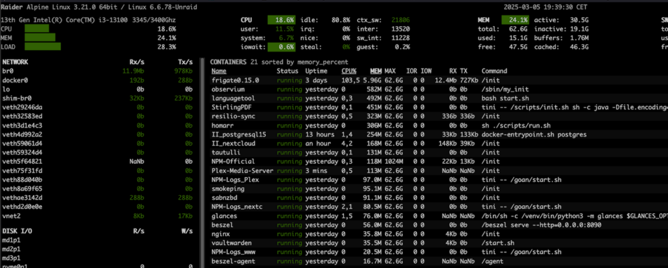The height and width of the screenshot is (268, 668).
Task: Click the highlighted iowait 0.6% value
Action: click(281, 47)
